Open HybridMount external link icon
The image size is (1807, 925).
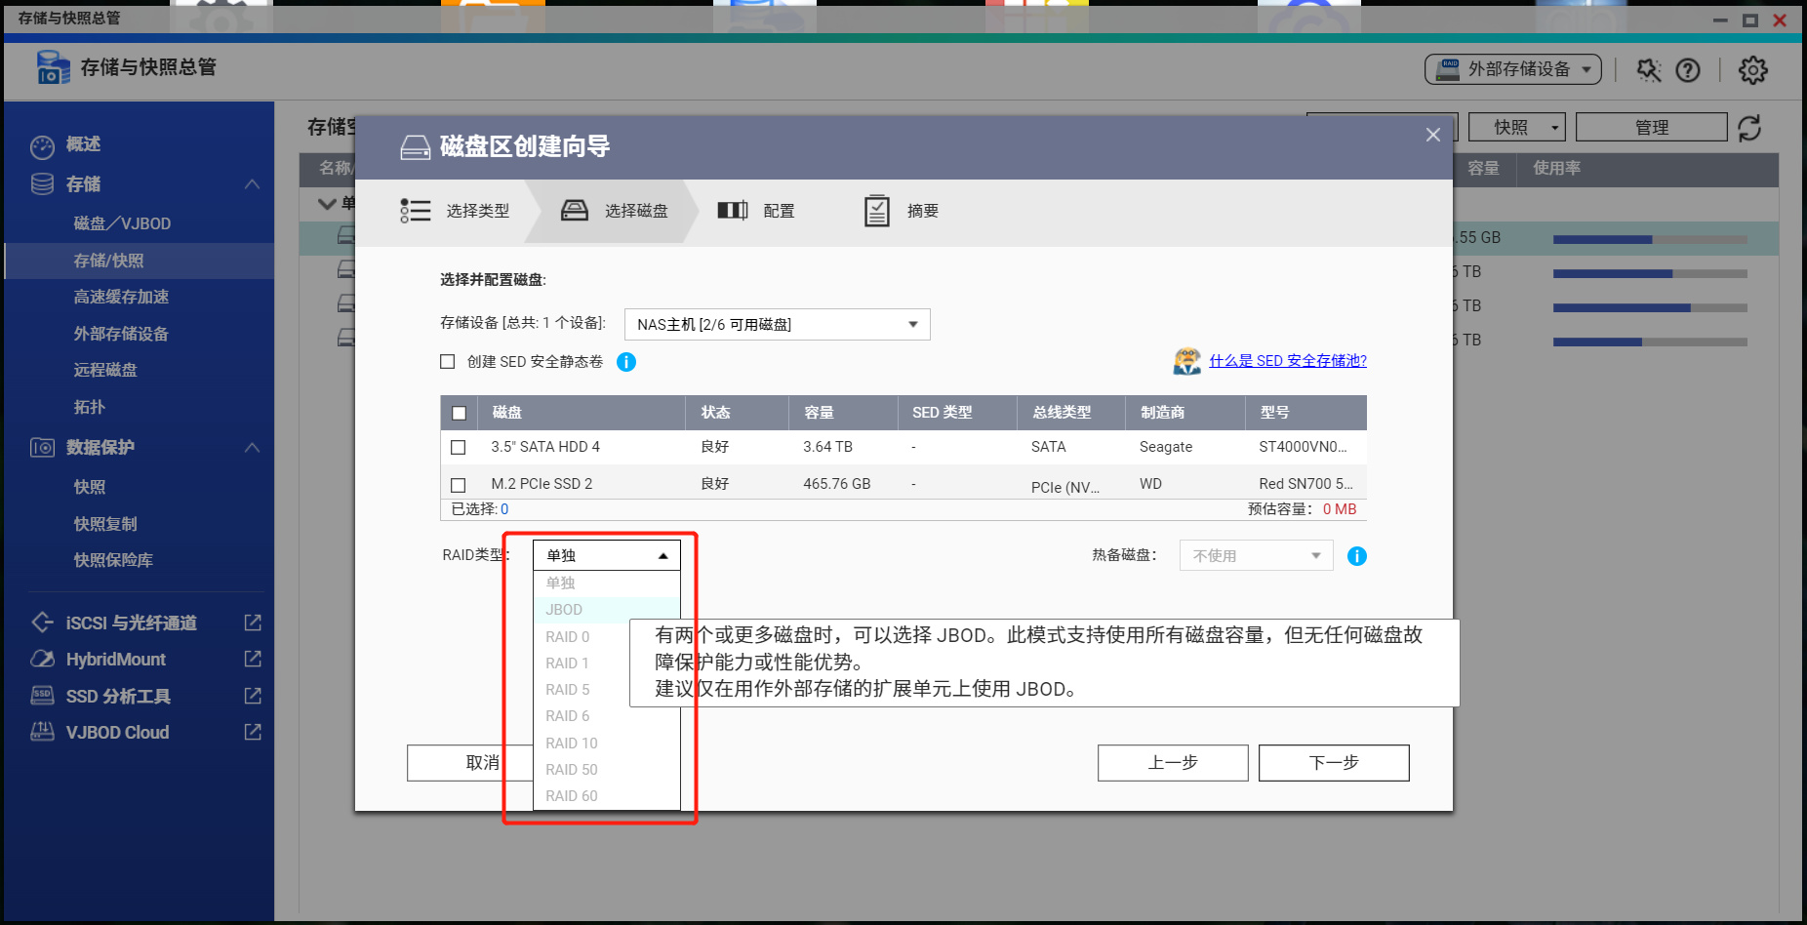pyautogui.click(x=253, y=659)
